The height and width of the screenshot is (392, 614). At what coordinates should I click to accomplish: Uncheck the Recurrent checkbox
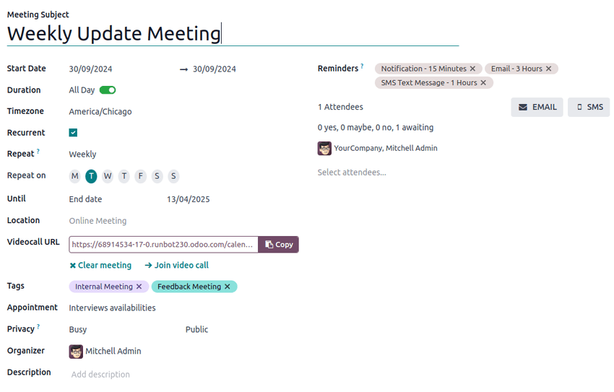coord(73,133)
